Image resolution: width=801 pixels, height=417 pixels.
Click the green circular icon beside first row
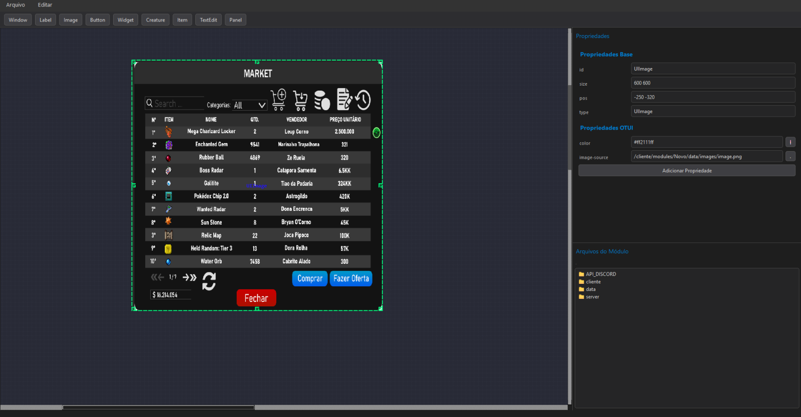(376, 133)
